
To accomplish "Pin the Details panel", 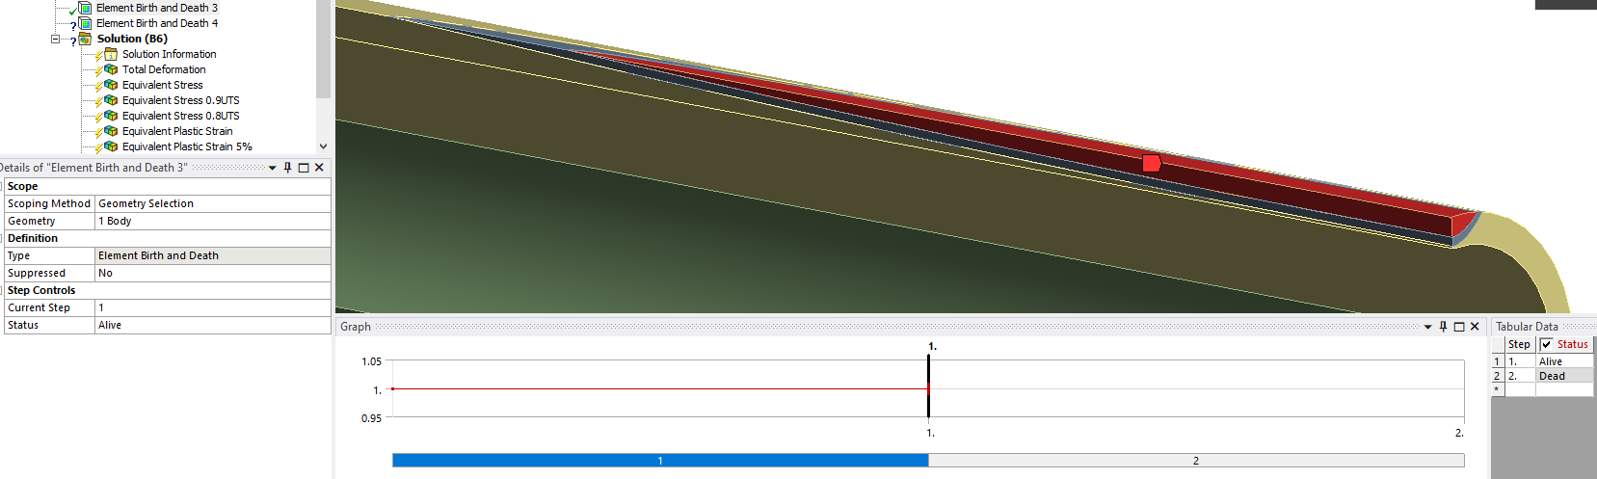I will [x=287, y=168].
